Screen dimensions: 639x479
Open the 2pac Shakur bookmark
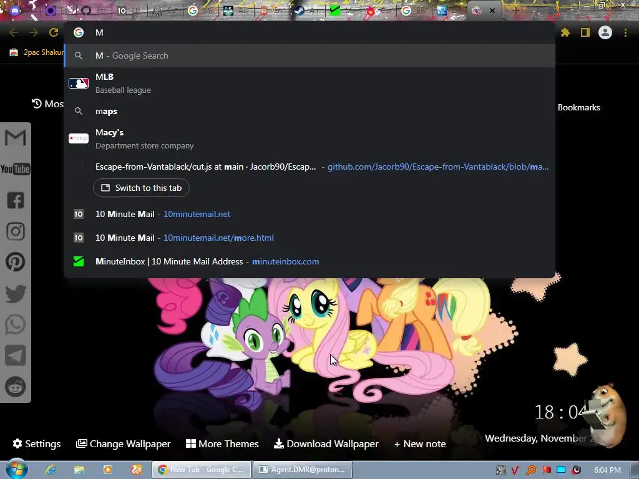click(37, 52)
